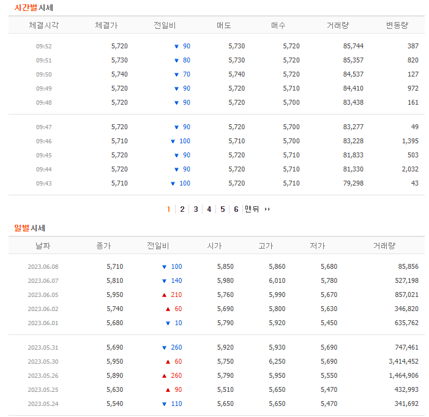Select the 2023.06.05 date cell
429x417 pixels.
tap(43, 295)
